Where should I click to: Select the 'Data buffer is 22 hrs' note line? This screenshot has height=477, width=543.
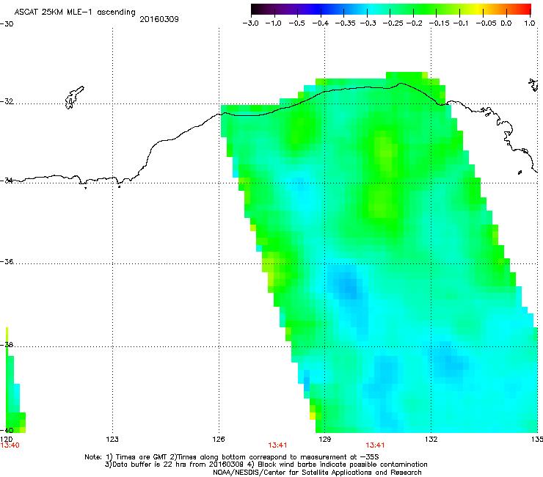point(266,465)
